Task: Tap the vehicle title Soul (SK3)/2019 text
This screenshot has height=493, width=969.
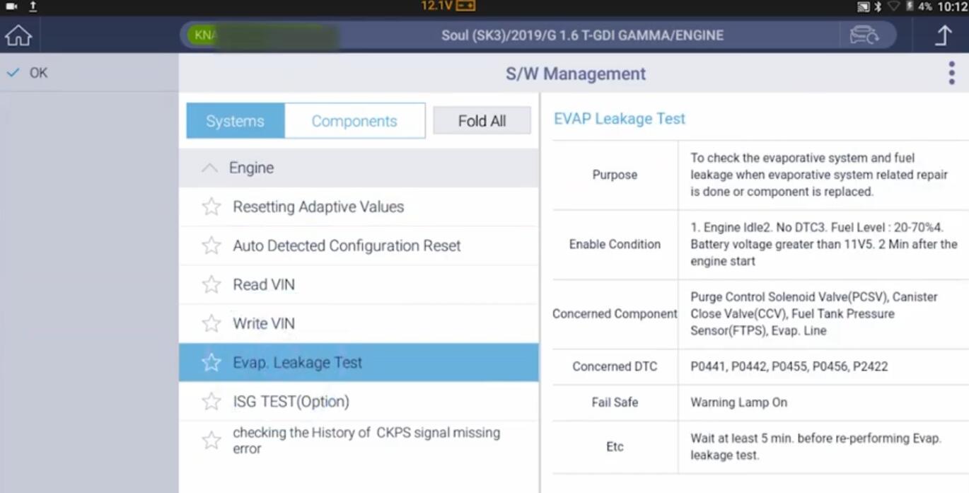Action: (x=582, y=35)
